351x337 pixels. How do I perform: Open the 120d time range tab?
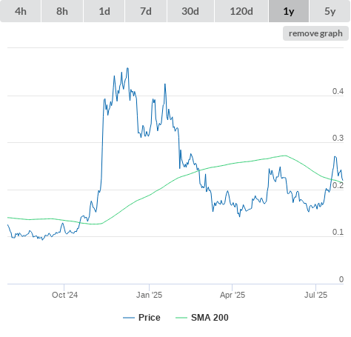241,11
